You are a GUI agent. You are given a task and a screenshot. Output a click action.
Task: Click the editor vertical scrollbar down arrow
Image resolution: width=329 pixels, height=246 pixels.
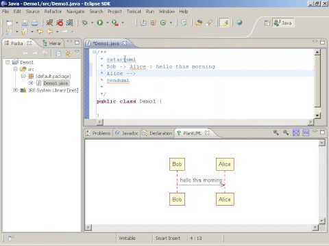(x=317, y=115)
